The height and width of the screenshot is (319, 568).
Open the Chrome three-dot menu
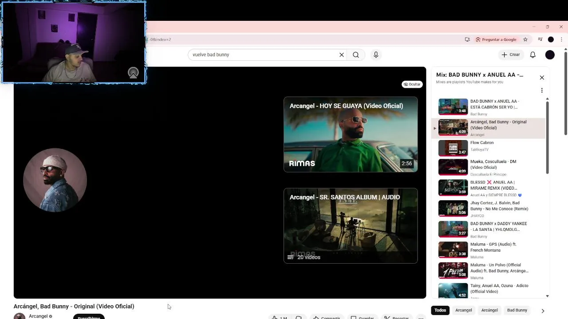tap(562, 39)
